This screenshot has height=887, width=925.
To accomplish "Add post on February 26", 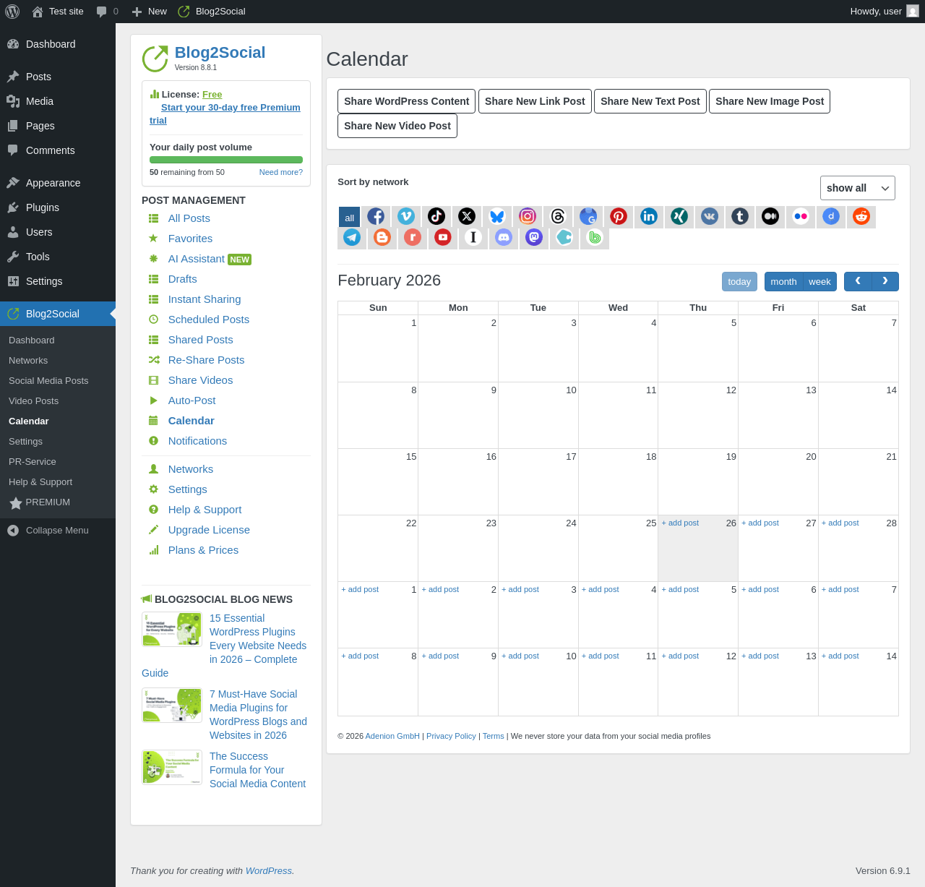I will pyautogui.click(x=680, y=523).
